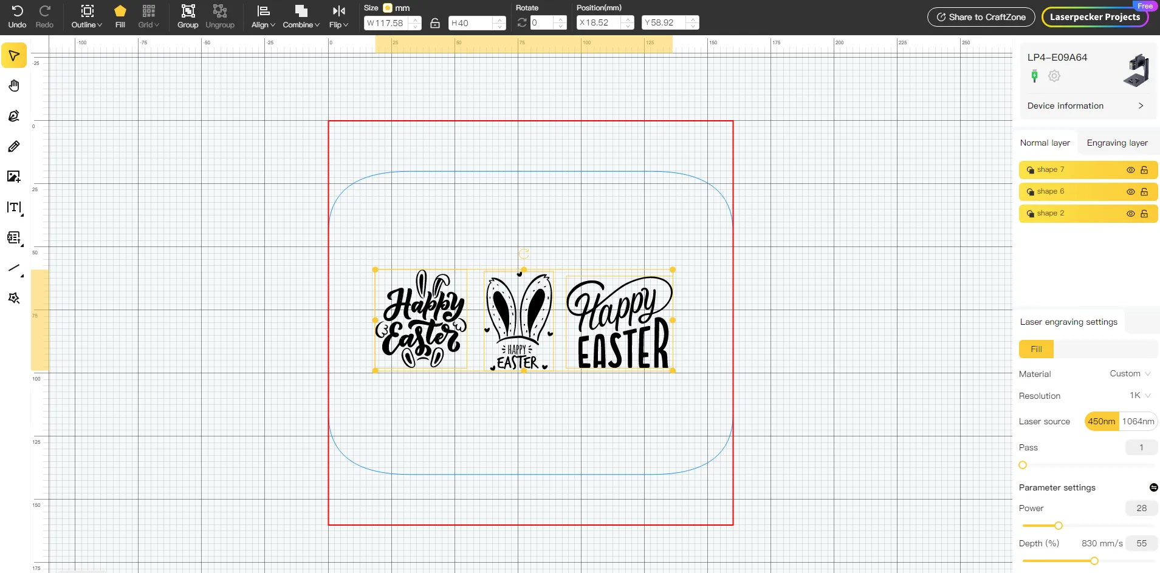Screen dimensions: 1160x573
Task: Click the Fill pentagon icon
Action: click(x=120, y=11)
